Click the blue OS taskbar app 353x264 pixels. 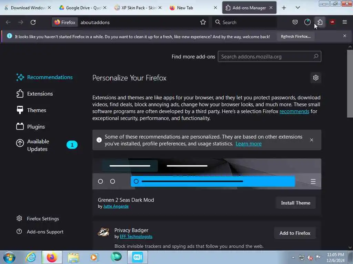coord(137,257)
